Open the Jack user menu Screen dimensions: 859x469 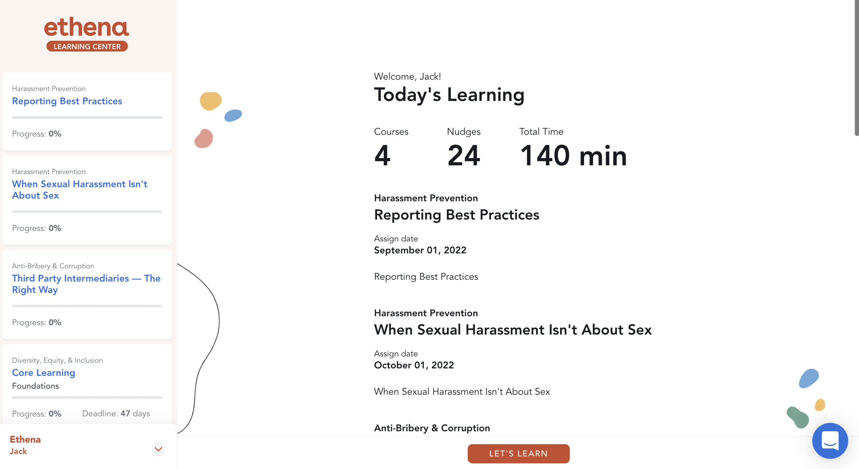click(18, 451)
